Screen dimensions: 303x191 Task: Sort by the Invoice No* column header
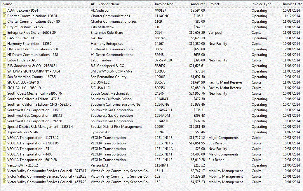point(164,4)
